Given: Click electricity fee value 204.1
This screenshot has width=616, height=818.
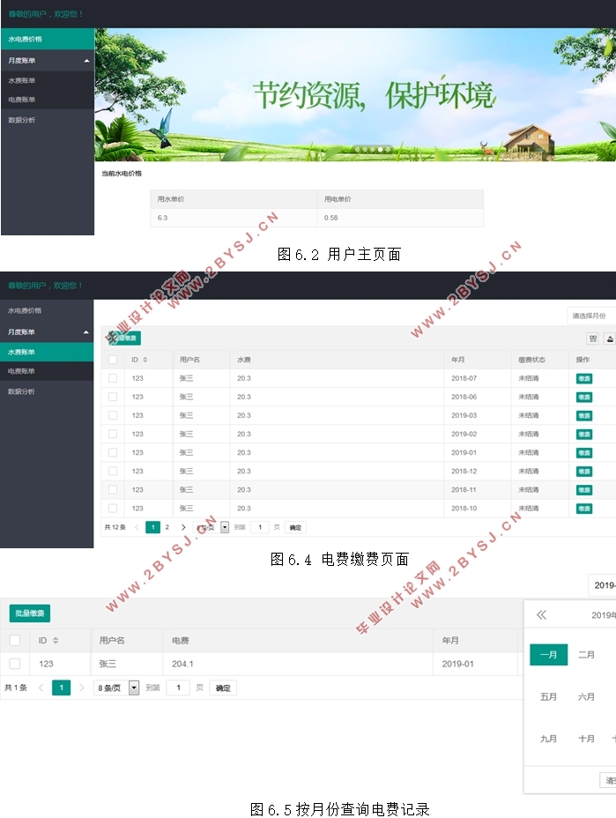Looking at the screenshot, I should (182, 664).
